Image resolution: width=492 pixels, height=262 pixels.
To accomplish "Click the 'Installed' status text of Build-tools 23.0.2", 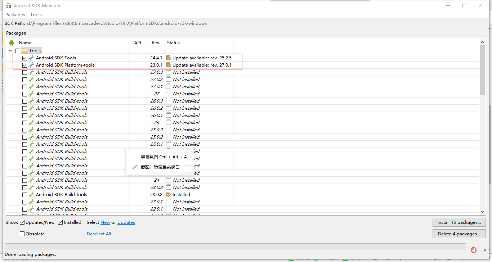I will [181, 195].
